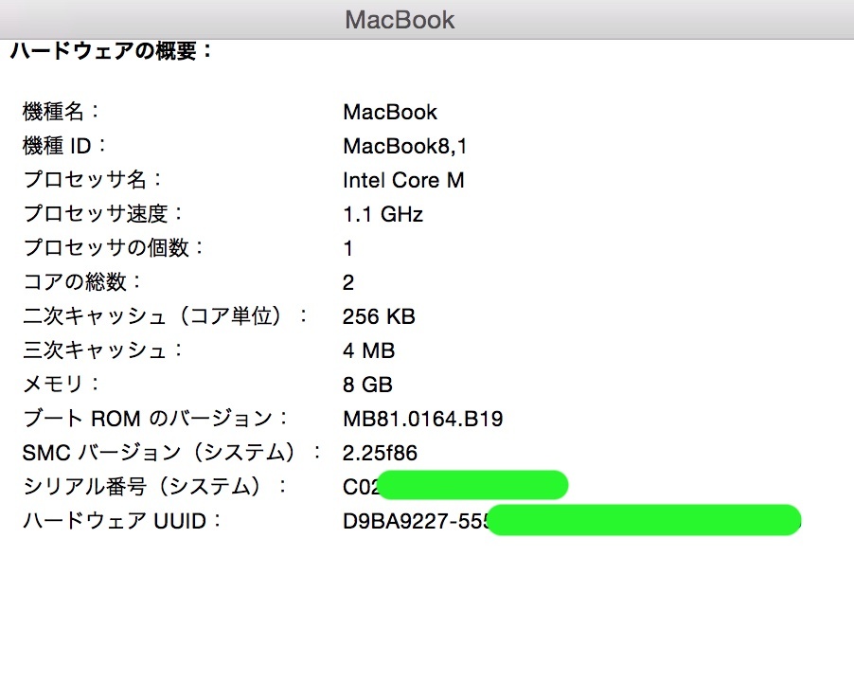Click the 二次キャッシュ（コア単位） label
854x682 pixels.
tap(166, 315)
